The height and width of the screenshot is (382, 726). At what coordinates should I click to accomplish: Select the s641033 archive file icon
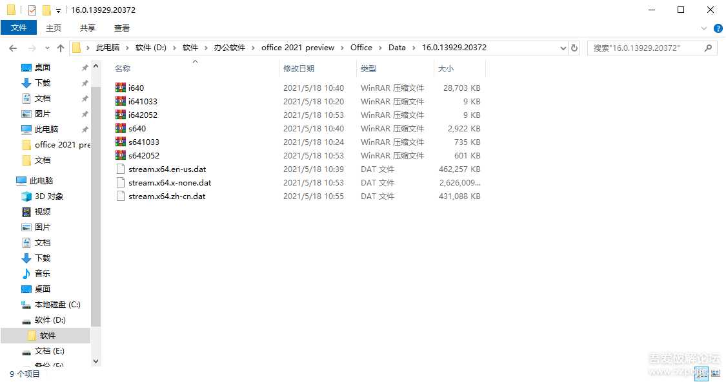click(120, 142)
